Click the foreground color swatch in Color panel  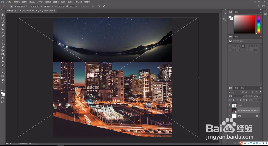[230, 17]
